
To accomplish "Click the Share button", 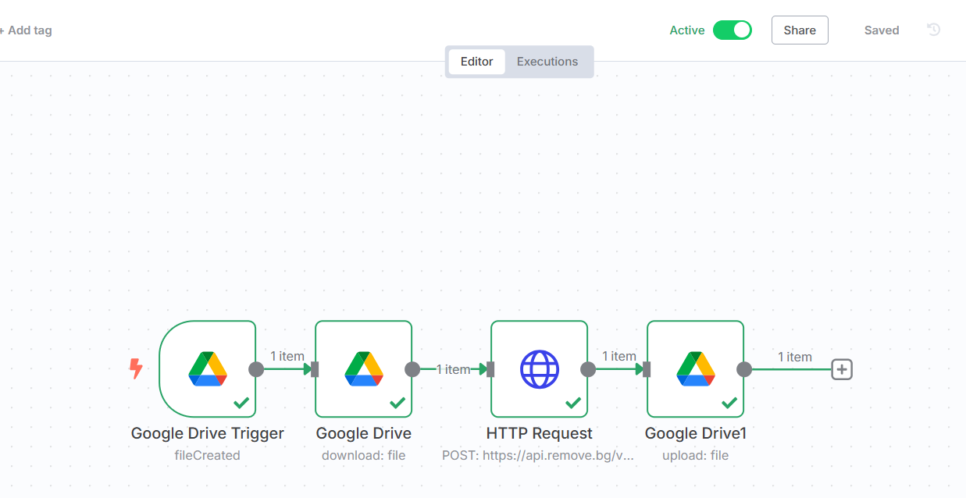I will tap(799, 30).
